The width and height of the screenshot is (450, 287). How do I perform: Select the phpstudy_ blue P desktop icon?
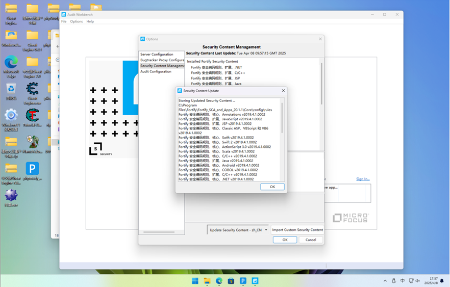[x=33, y=171]
